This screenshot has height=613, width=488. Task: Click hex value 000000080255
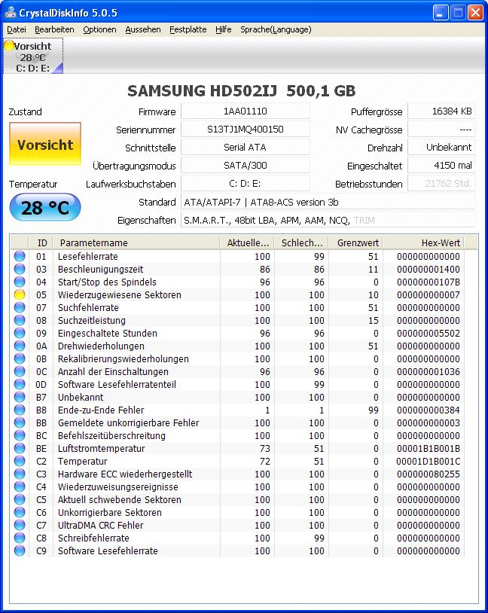[429, 474]
